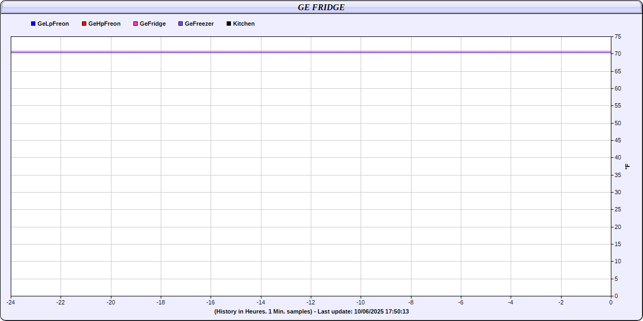This screenshot has width=643, height=321.
Task: Click the Last update timestamp footer text
Action: (311, 311)
